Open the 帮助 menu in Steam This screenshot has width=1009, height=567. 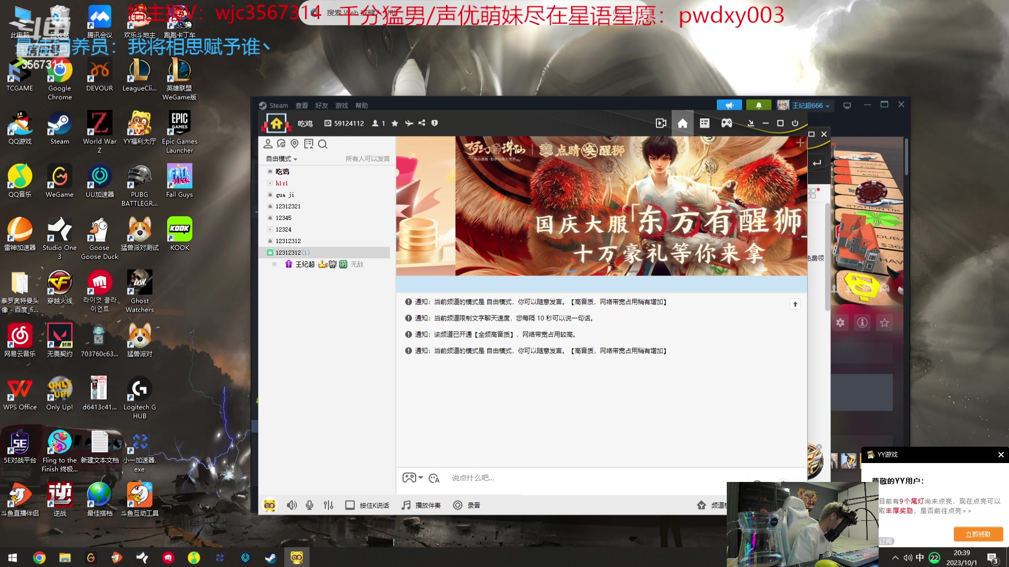362,106
